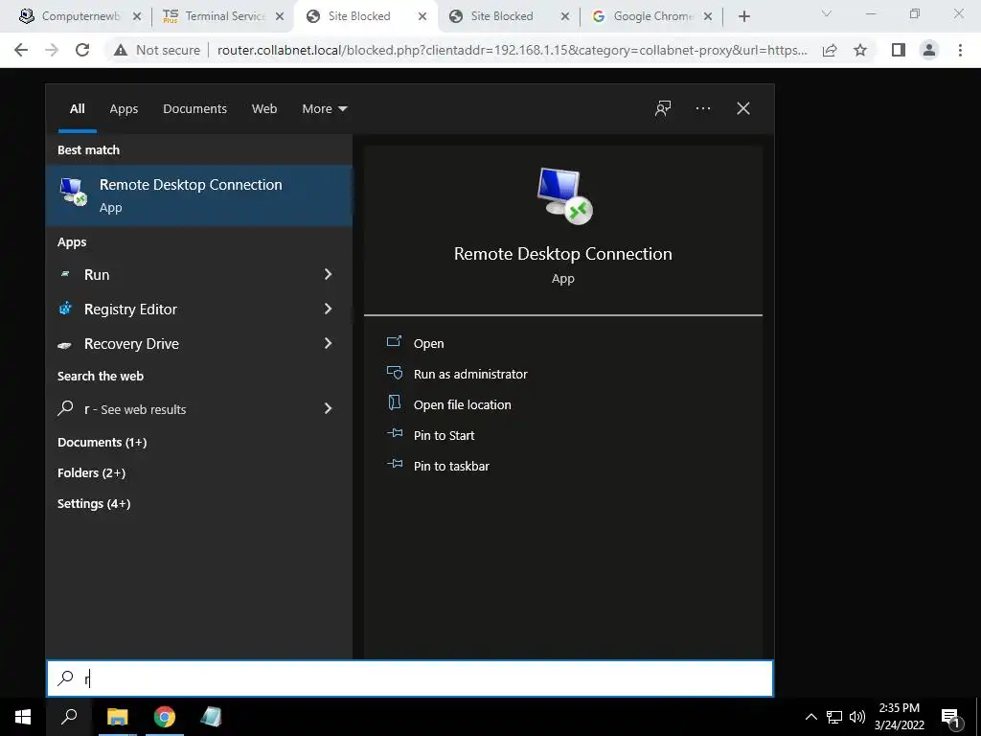Click the Chrome forward arrow icon

point(52,50)
